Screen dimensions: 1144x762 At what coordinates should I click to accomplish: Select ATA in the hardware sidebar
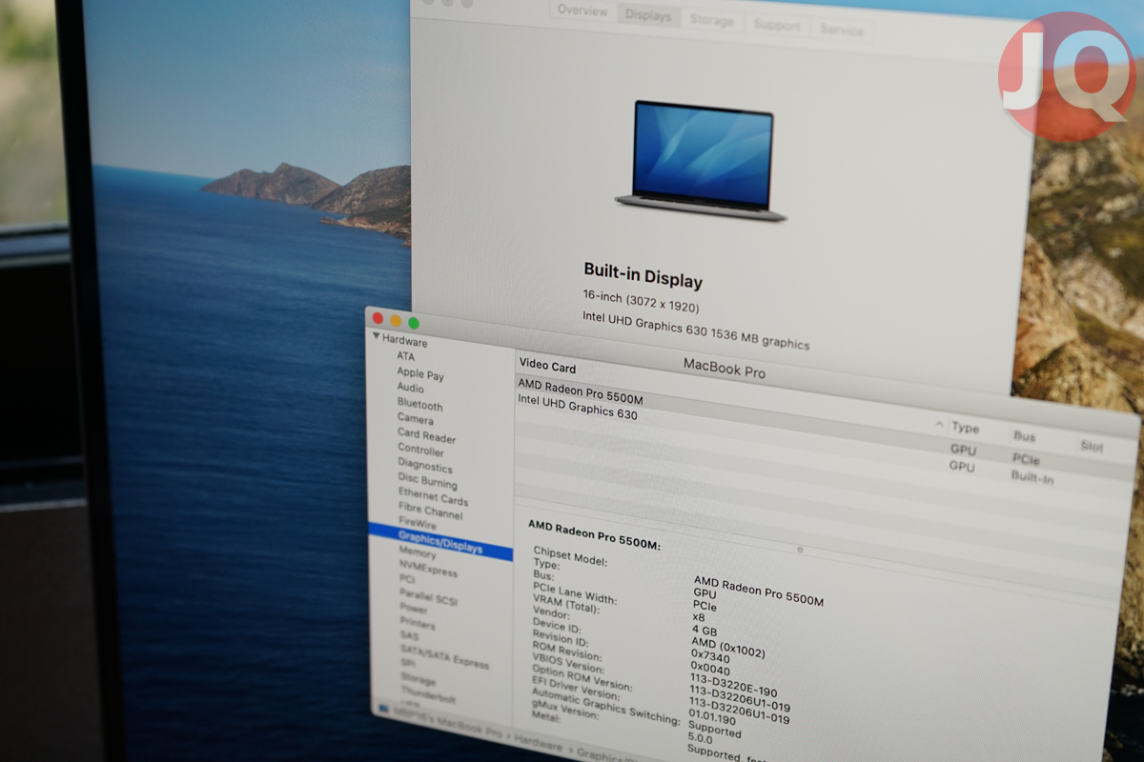[406, 356]
